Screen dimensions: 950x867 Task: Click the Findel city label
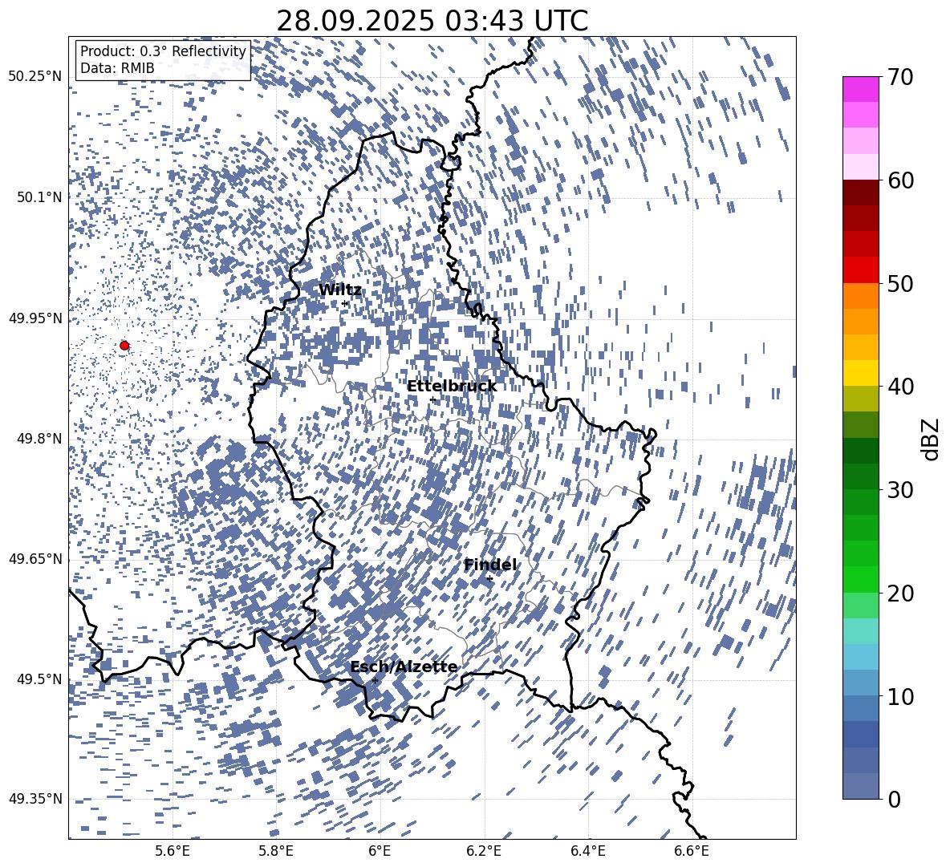tap(489, 565)
